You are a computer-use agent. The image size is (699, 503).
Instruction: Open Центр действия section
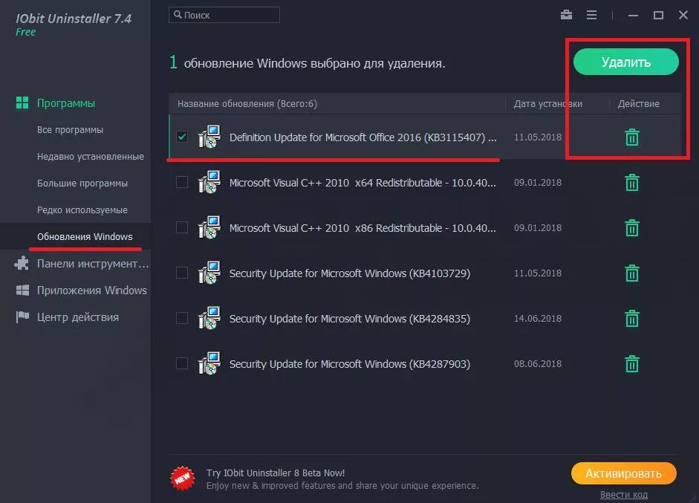pyautogui.click(x=78, y=317)
